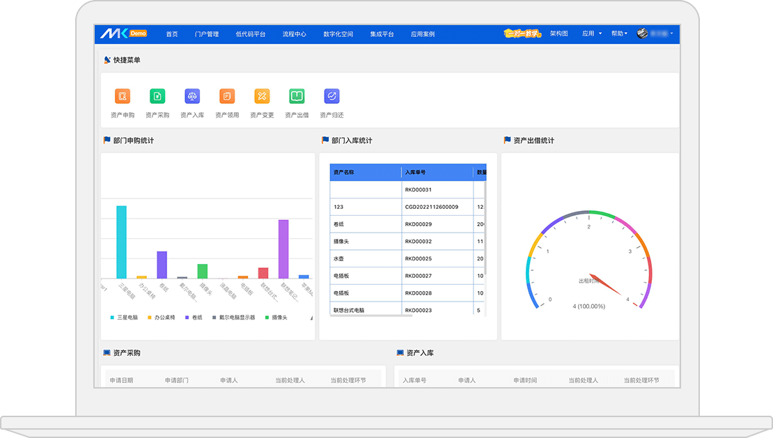Click the MK Demo logo

[123, 33]
